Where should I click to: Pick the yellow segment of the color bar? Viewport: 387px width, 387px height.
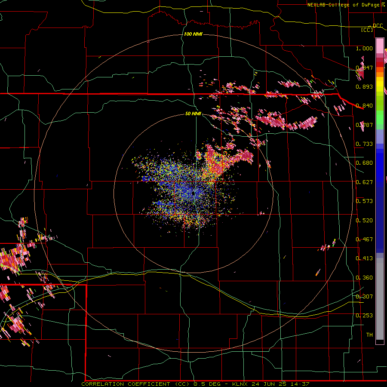pyautogui.click(x=380, y=84)
